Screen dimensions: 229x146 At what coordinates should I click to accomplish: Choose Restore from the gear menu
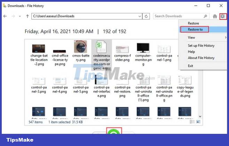[194, 23]
